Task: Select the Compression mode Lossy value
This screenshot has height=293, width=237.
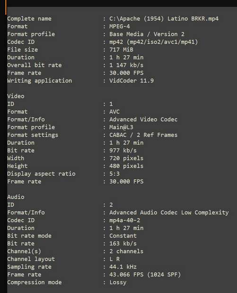Action: pos(118,282)
